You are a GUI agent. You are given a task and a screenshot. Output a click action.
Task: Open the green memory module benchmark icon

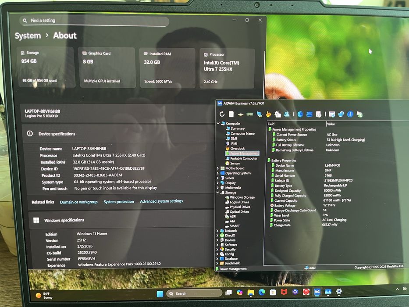coord(250,114)
